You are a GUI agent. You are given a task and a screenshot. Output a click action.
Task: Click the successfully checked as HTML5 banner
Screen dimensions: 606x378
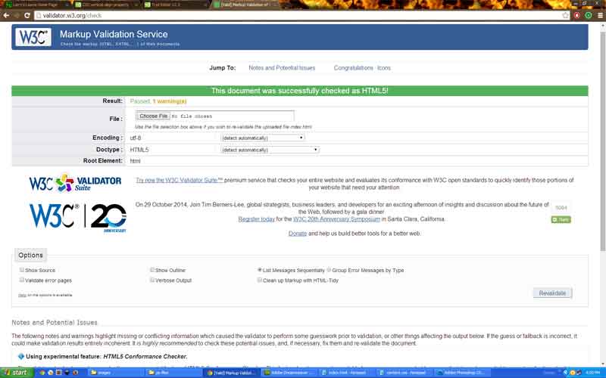click(x=300, y=91)
